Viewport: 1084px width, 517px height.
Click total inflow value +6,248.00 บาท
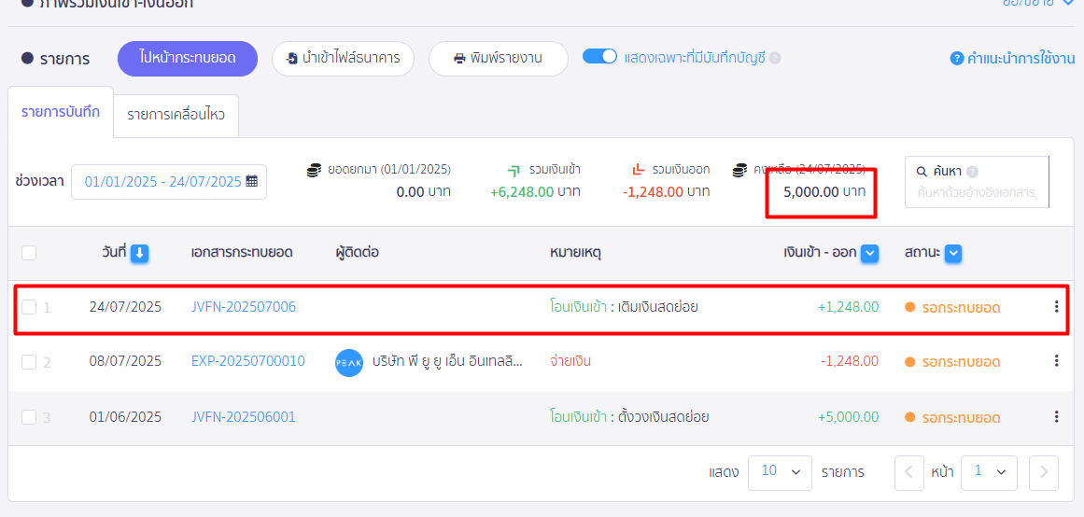pyautogui.click(x=535, y=191)
